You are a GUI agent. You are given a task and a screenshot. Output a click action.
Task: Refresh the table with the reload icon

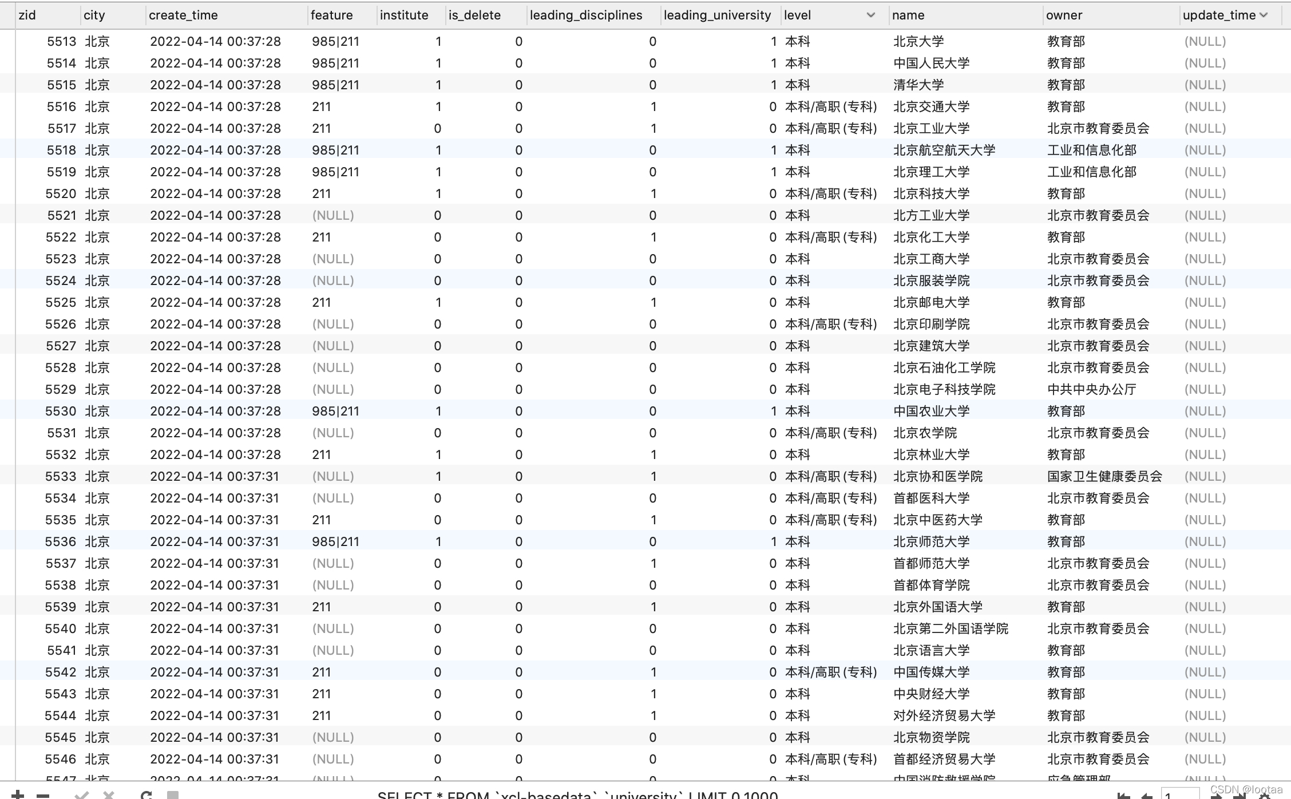pyautogui.click(x=146, y=794)
